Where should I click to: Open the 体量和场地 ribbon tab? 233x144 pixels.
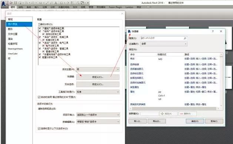click(x=64, y=7)
